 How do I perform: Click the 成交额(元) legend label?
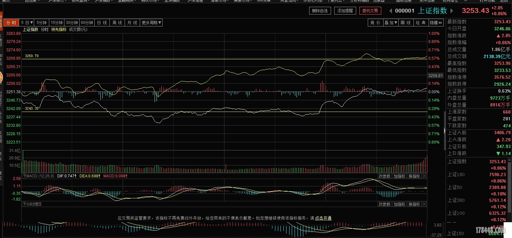pyautogui.click(x=78, y=29)
